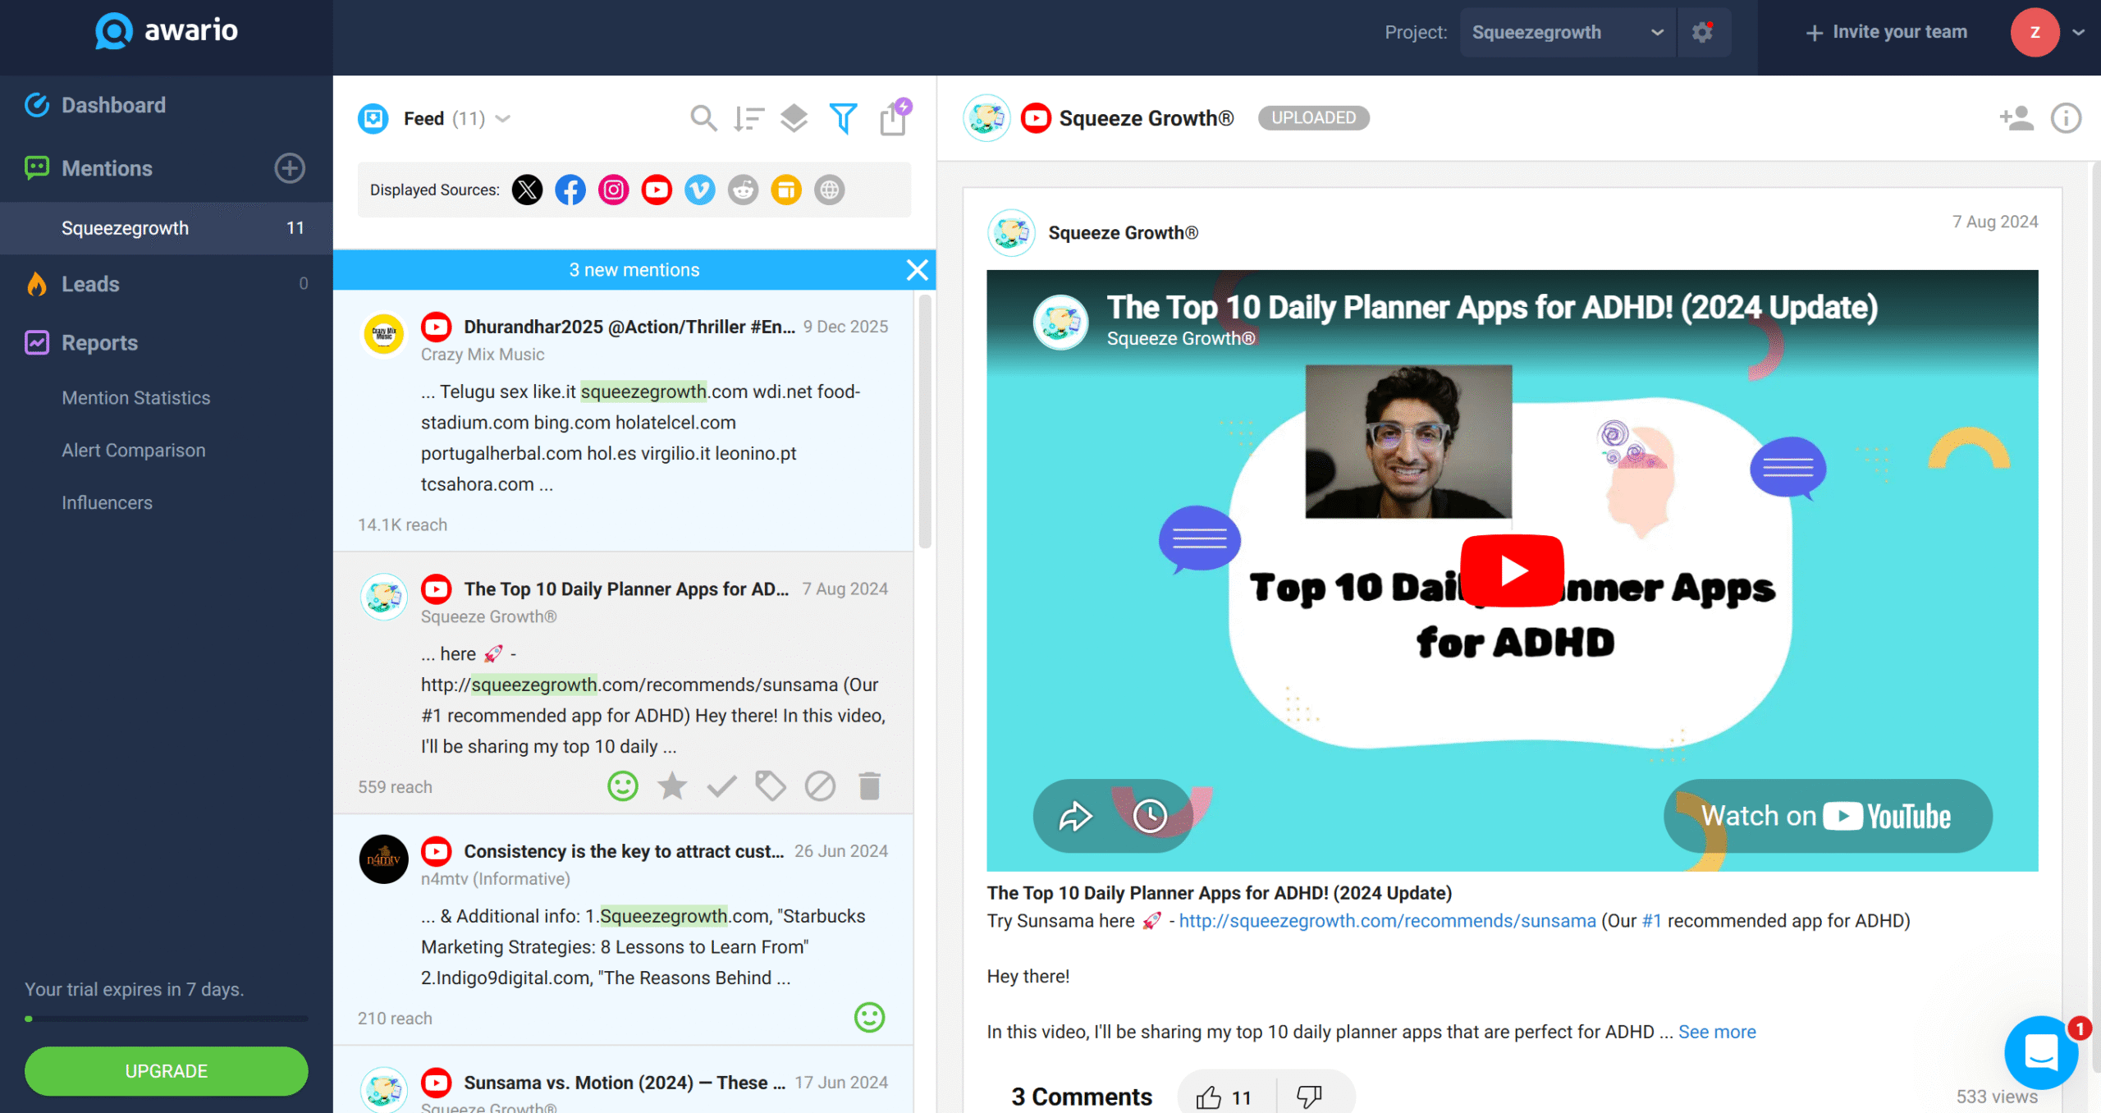Click the Squeeze Growth channel title in header
The height and width of the screenshot is (1113, 2101).
tap(1146, 118)
